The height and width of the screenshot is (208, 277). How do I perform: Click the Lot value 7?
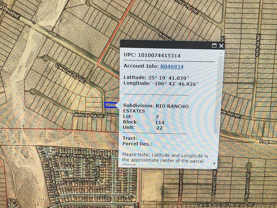[157, 117]
